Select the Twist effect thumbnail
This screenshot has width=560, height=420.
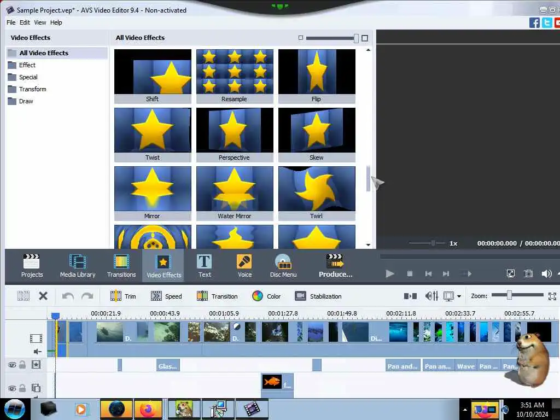[153, 135]
